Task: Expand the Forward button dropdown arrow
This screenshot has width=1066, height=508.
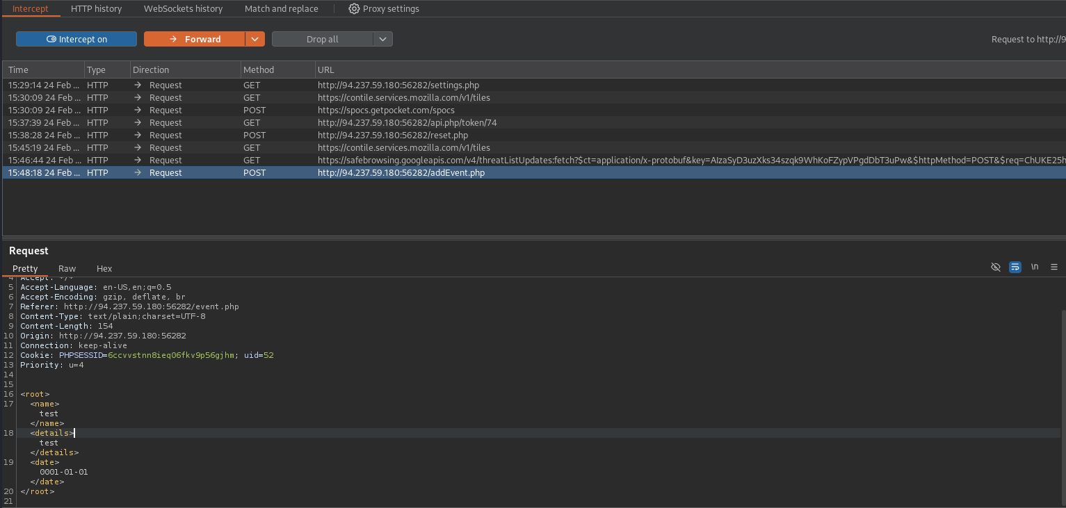Action: (x=255, y=40)
